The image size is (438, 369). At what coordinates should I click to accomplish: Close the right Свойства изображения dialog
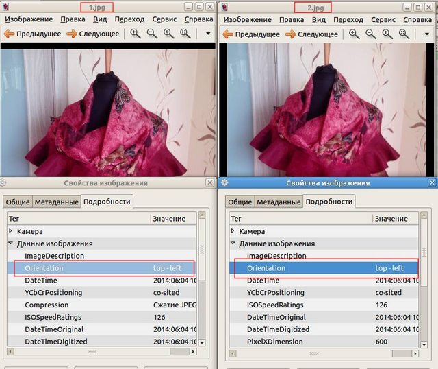point(432,183)
